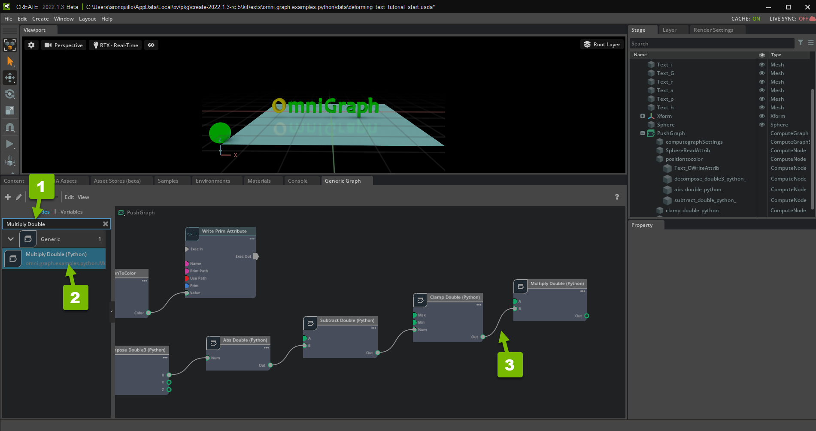This screenshot has width=816, height=431.
Task: Toggle visibility eye for Xform prim
Action: coord(762,116)
